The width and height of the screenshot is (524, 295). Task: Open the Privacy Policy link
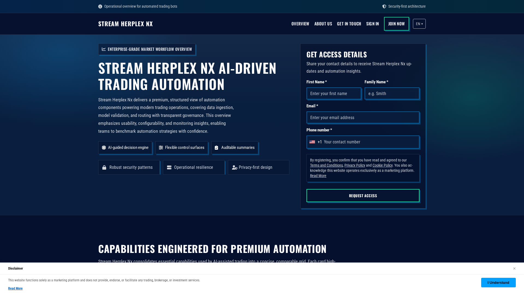355,165
